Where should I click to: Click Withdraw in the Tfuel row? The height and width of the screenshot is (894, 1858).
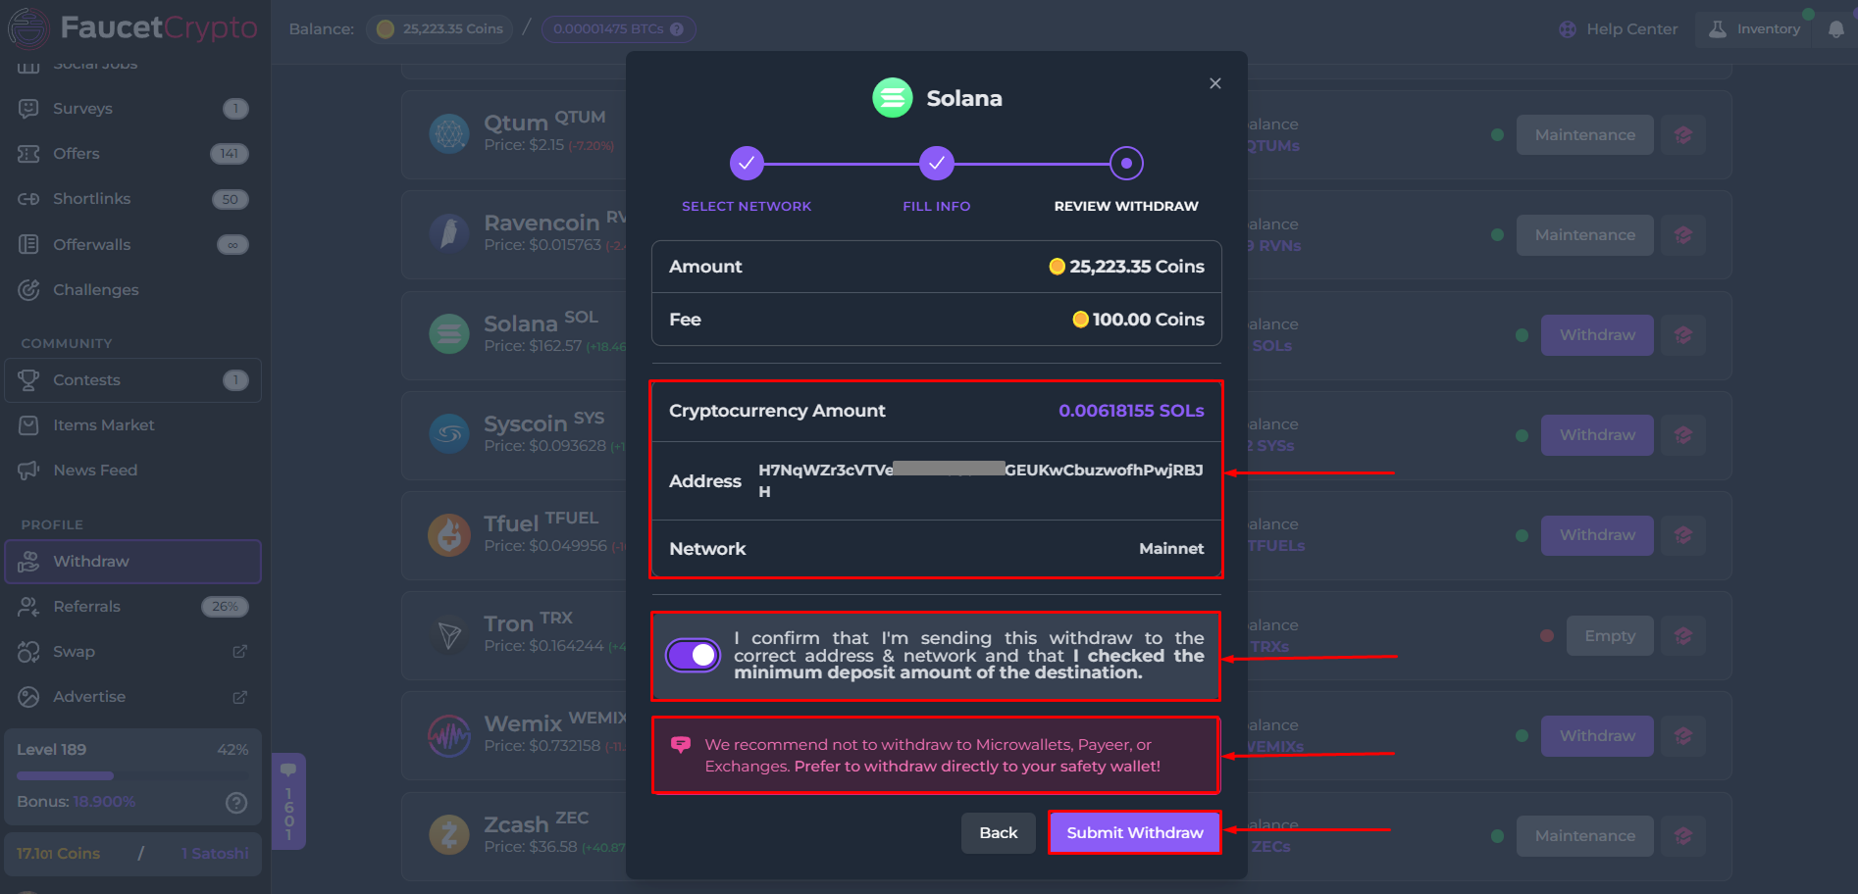tap(1597, 535)
